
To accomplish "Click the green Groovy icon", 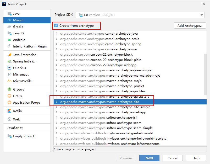I will pos(9,89).
